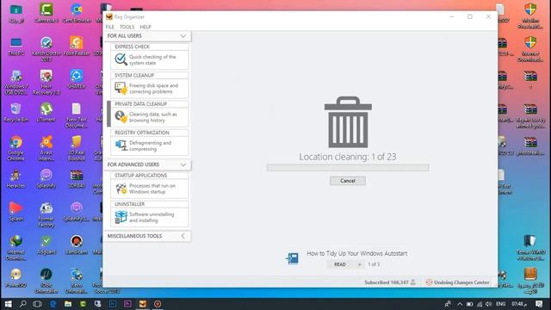Viewport: 551px width, 310px height.
Task: Open the Windows Start menu
Action: [x=8, y=304]
